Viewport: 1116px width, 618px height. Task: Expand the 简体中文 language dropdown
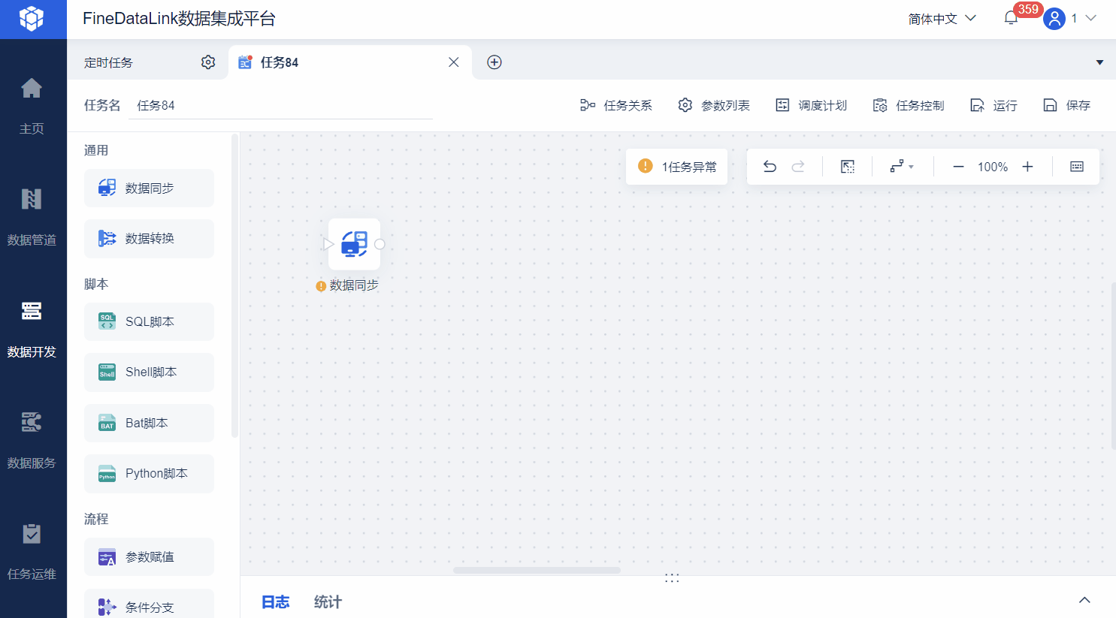click(x=942, y=18)
